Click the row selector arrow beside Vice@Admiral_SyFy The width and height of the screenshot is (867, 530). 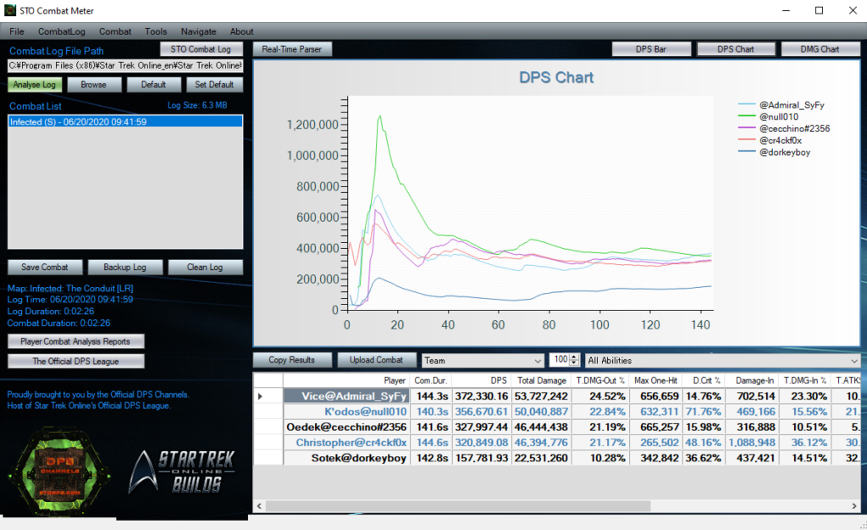pos(260,396)
